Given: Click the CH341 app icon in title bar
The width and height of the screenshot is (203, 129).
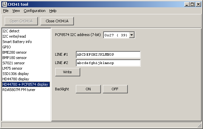Looking at the screenshot, I should tap(5, 4).
